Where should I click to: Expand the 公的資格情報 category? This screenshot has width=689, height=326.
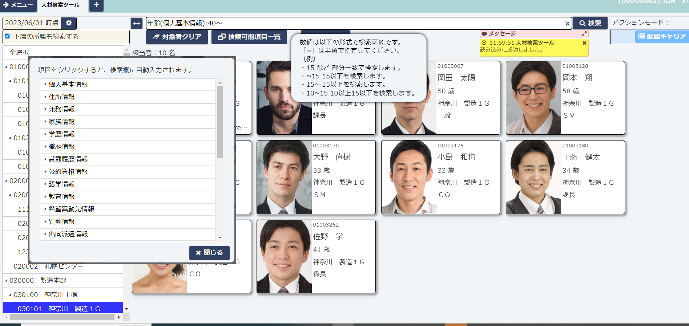(45, 172)
